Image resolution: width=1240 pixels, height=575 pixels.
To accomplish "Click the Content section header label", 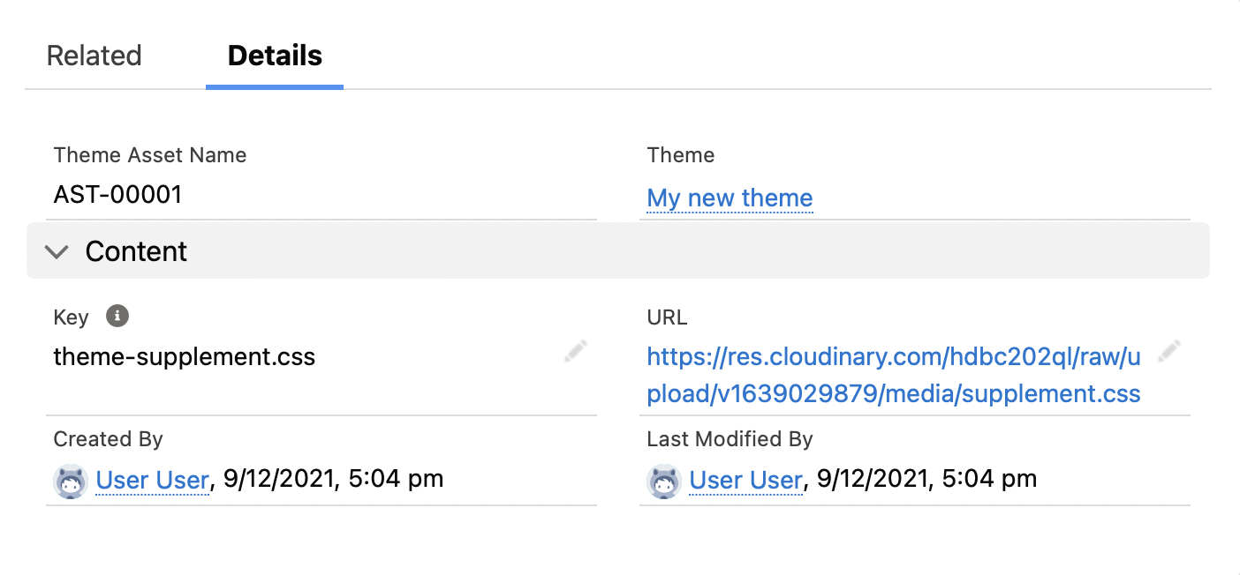I will click(136, 252).
